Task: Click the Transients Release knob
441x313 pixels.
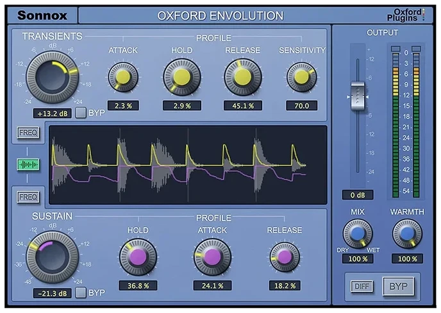Action: 243,77
